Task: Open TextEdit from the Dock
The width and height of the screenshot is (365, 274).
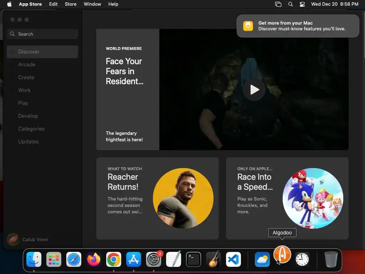Action: 174,259
